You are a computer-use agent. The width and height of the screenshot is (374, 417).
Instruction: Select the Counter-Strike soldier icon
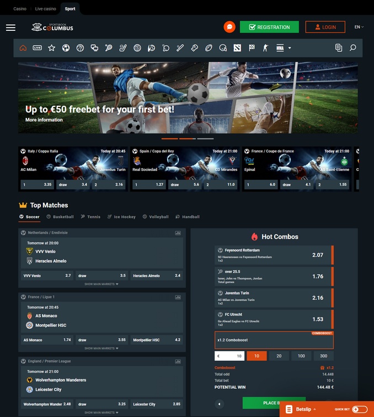click(265, 48)
